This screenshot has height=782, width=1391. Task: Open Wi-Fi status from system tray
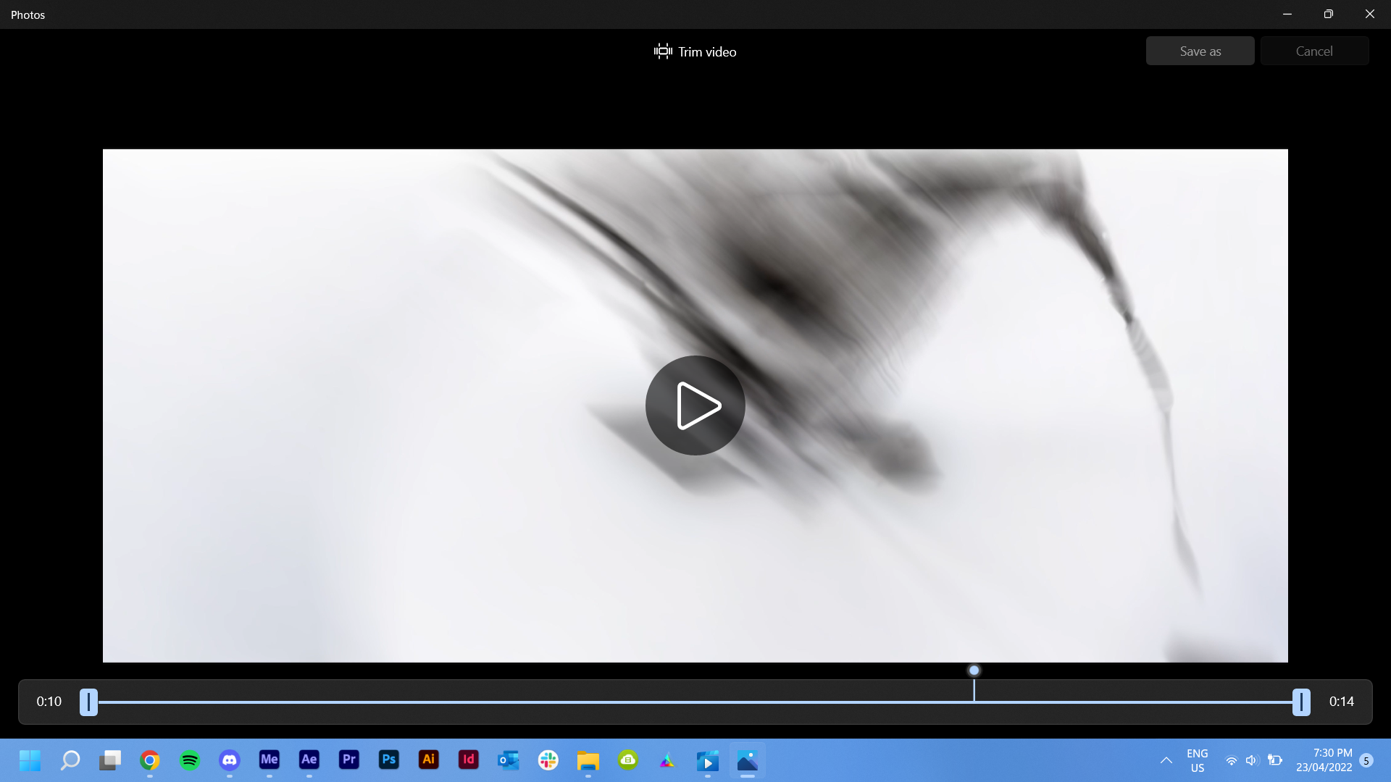[1232, 760]
